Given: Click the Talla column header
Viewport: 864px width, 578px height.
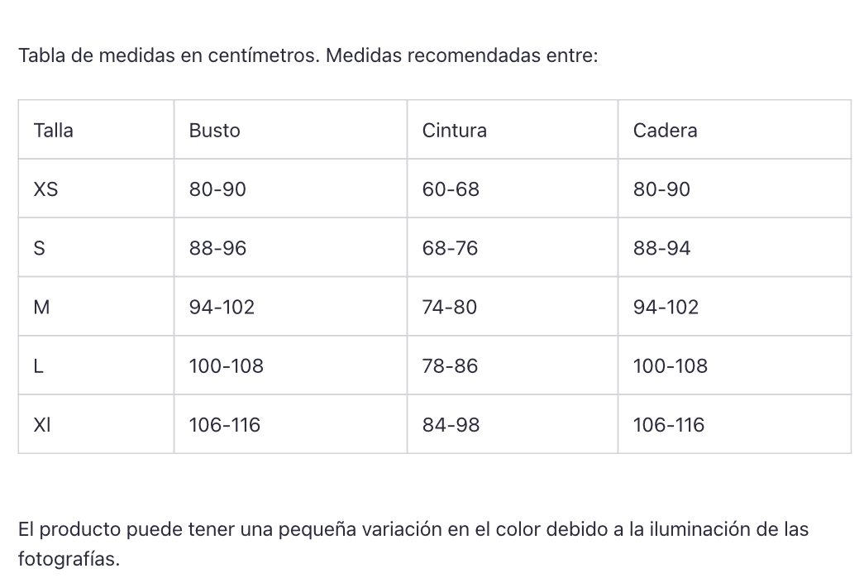Looking at the screenshot, I should tap(53, 131).
